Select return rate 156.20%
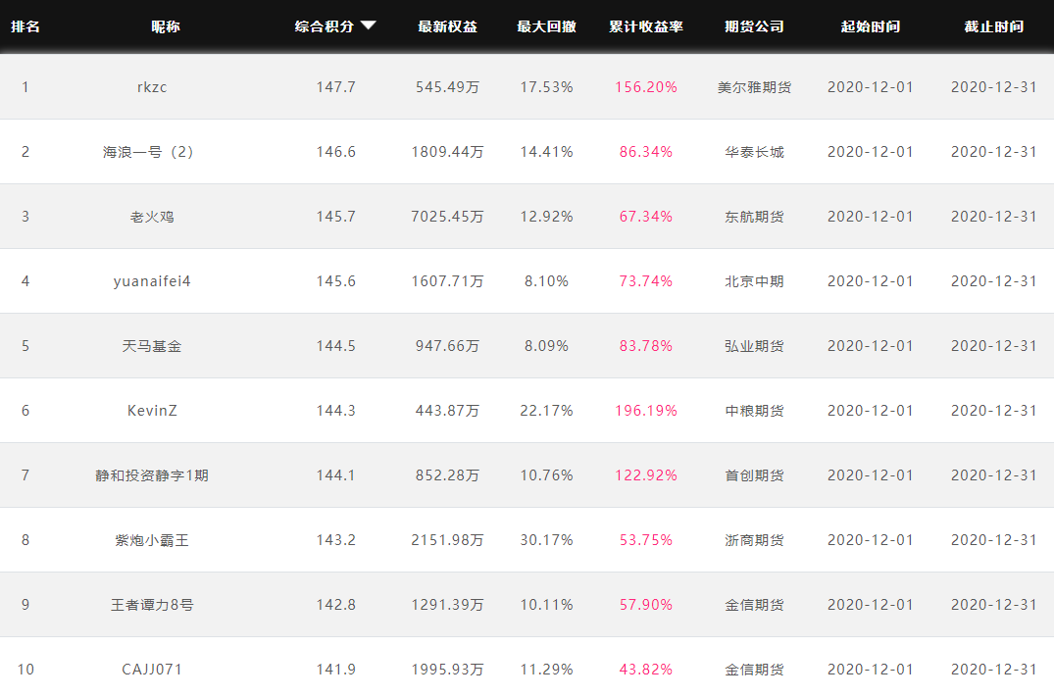 tap(646, 87)
